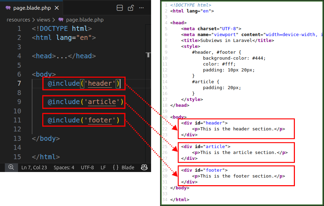This screenshot has width=324, height=206.
Task: Click div id="footer" in source view
Action: (x=204, y=170)
